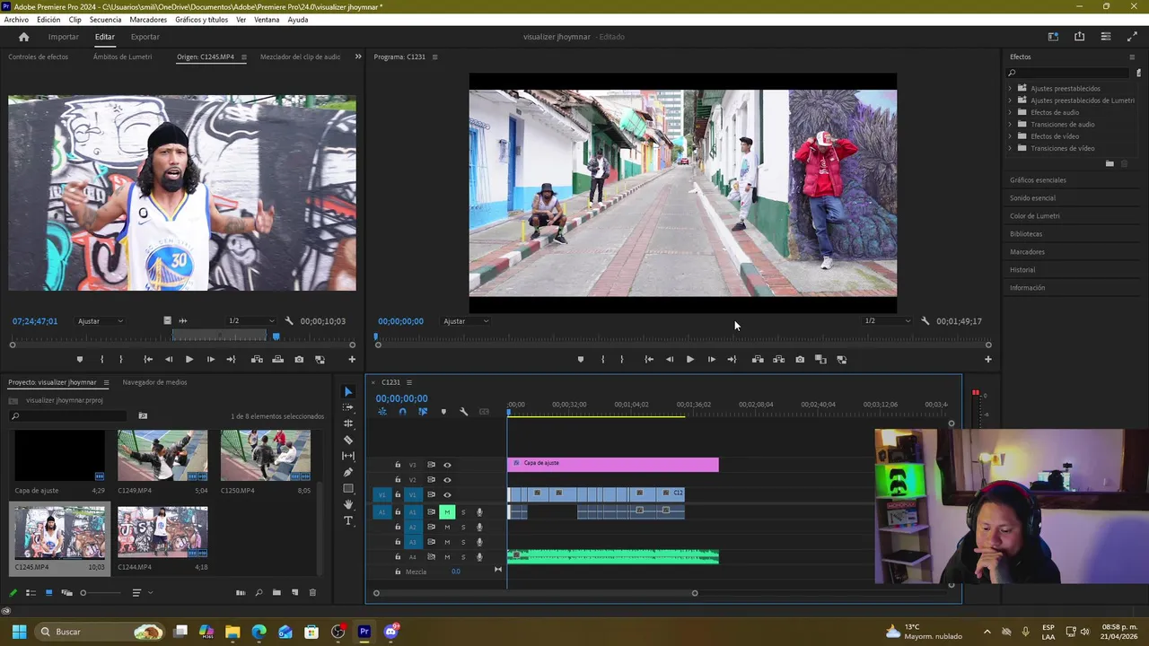Select the Hand tool

pos(348,504)
